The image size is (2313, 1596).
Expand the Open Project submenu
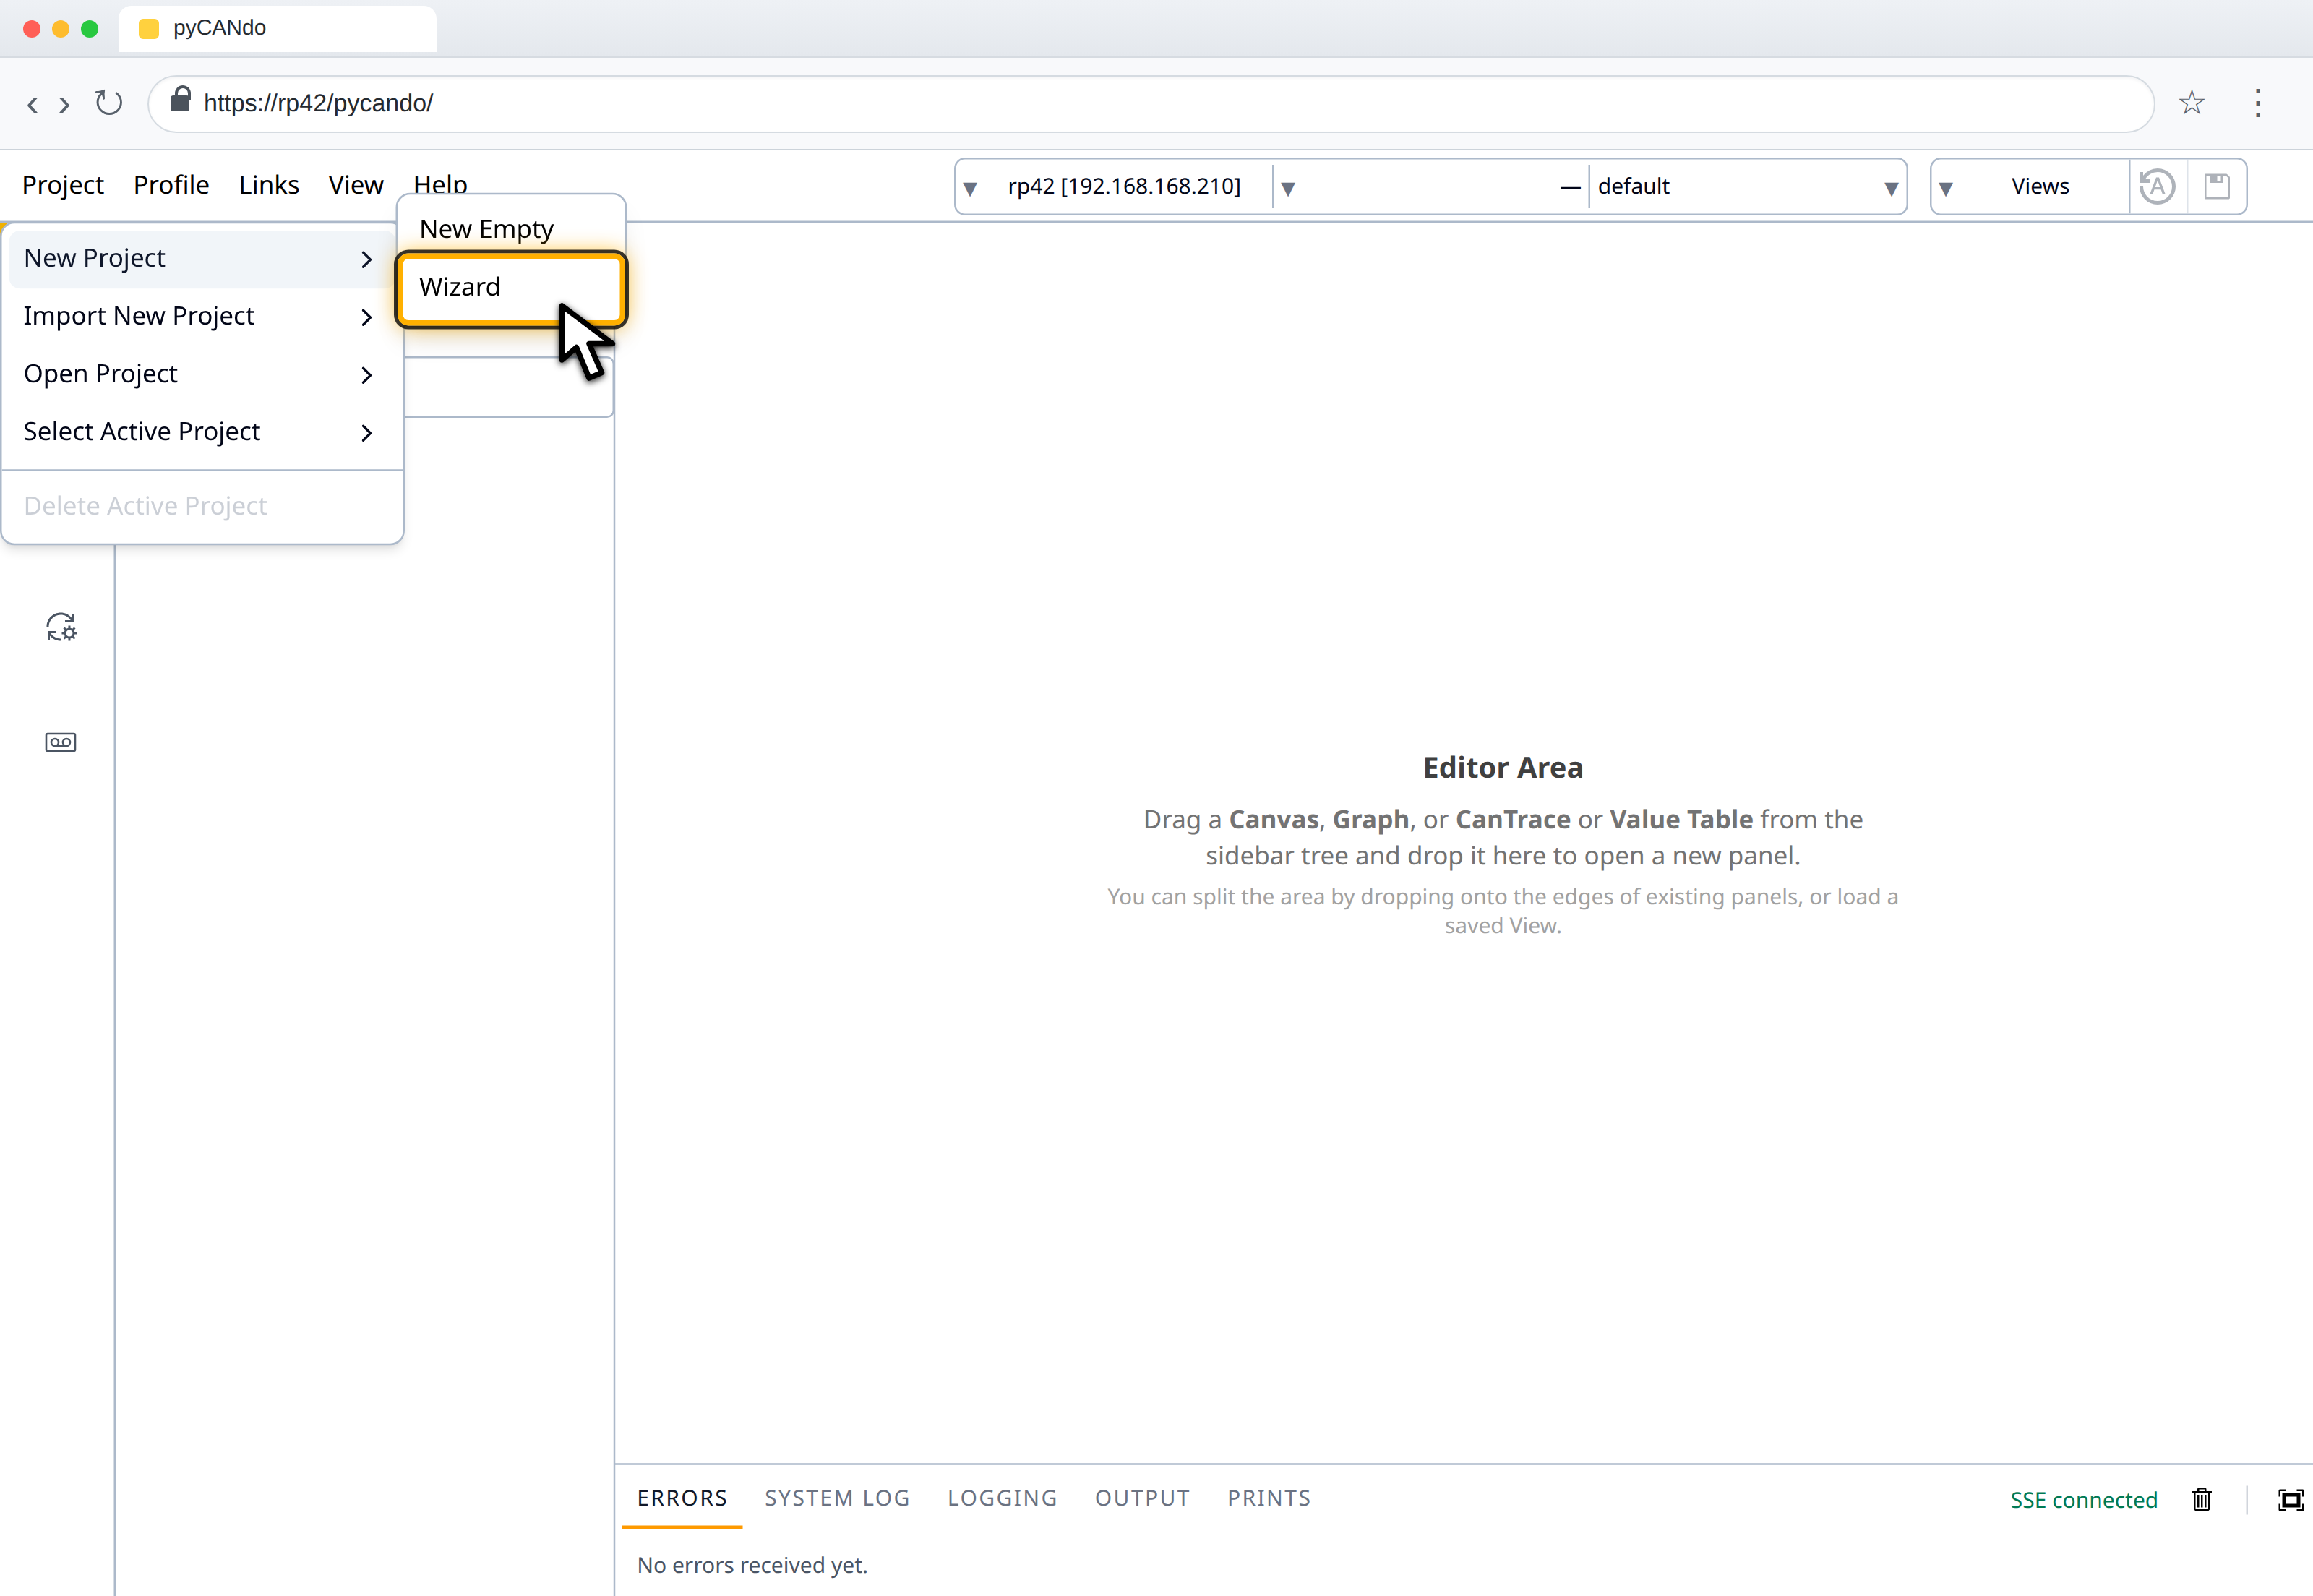201,374
